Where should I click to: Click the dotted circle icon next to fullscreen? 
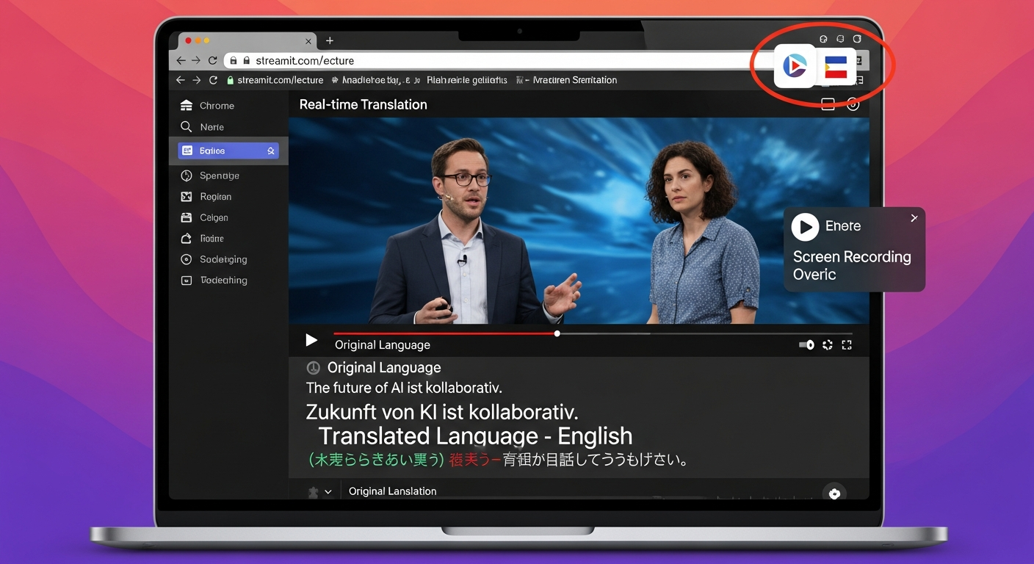(x=828, y=344)
